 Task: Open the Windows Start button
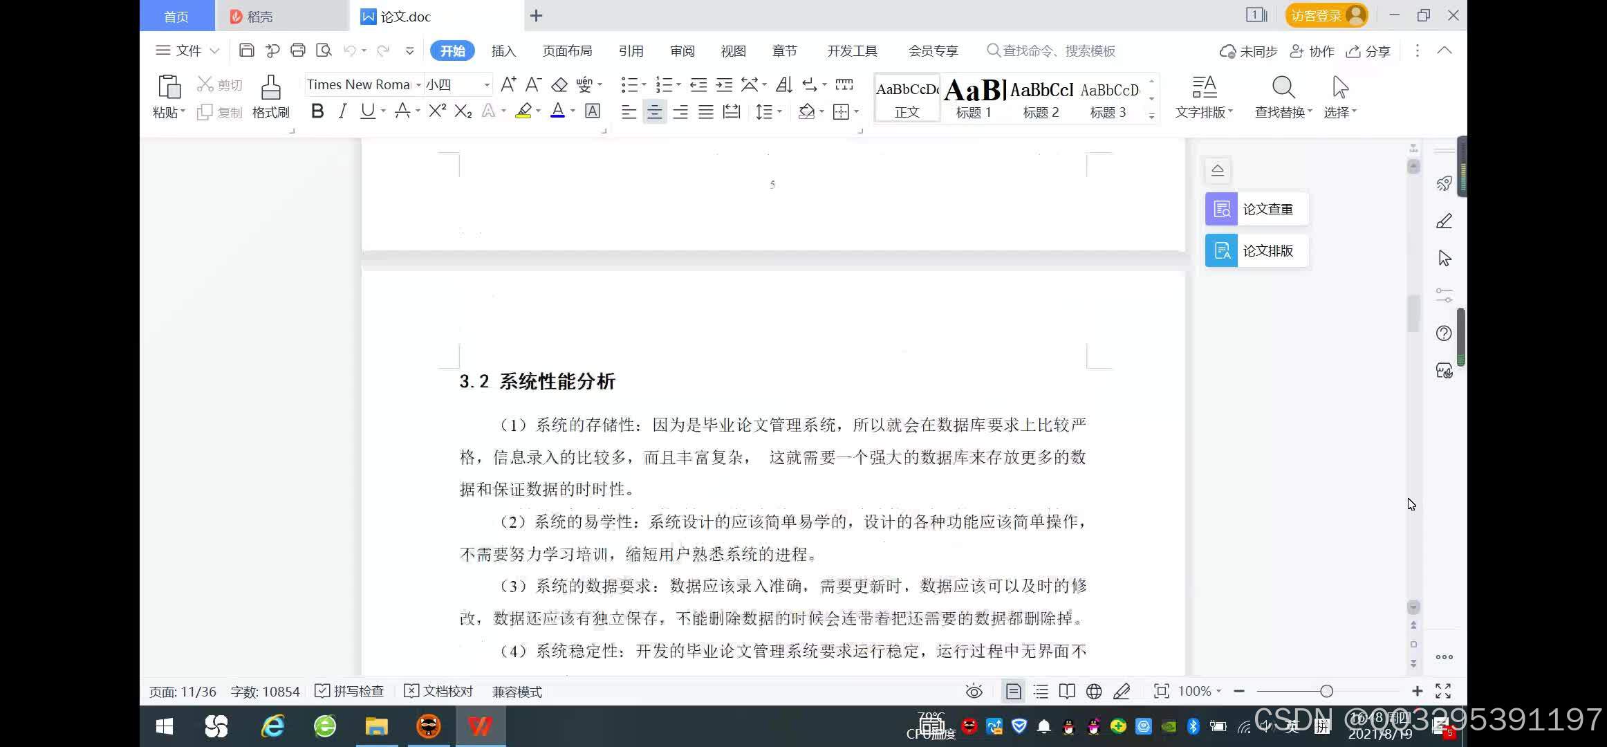165,726
